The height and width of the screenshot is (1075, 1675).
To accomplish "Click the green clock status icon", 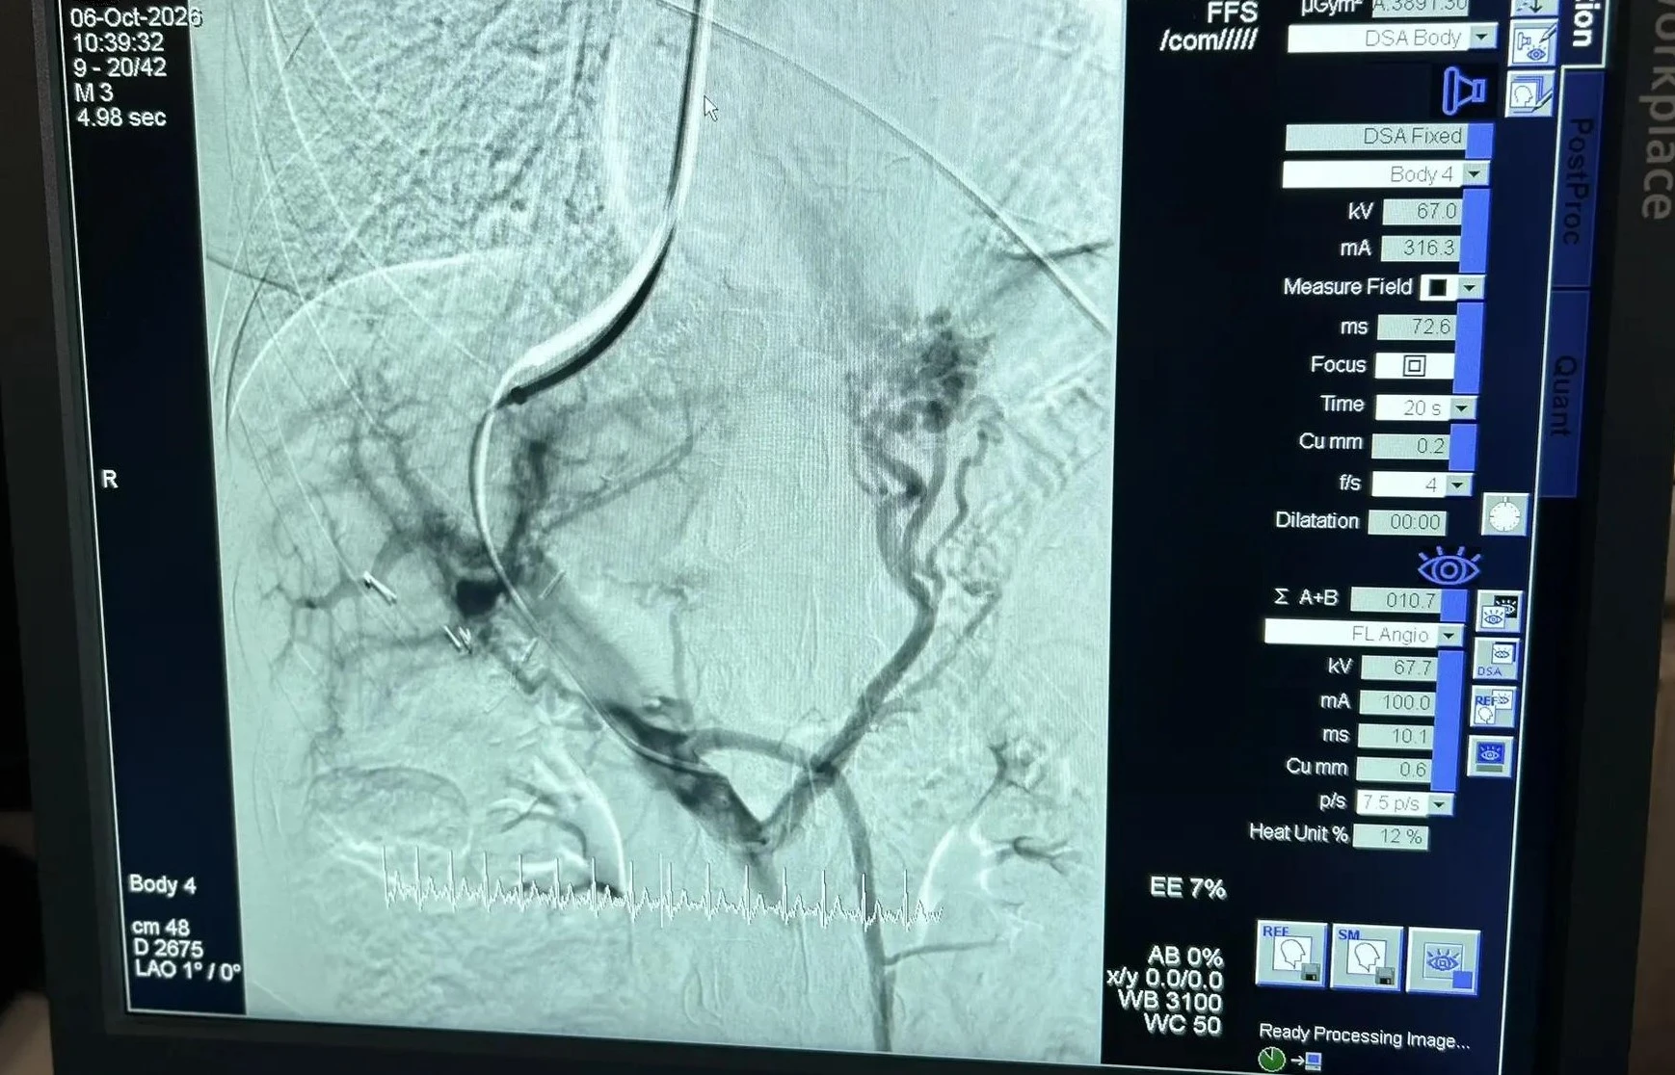I will click(x=1272, y=1060).
